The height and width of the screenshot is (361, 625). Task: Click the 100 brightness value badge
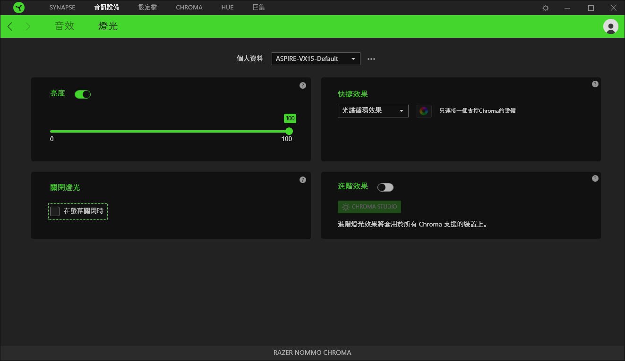point(290,118)
